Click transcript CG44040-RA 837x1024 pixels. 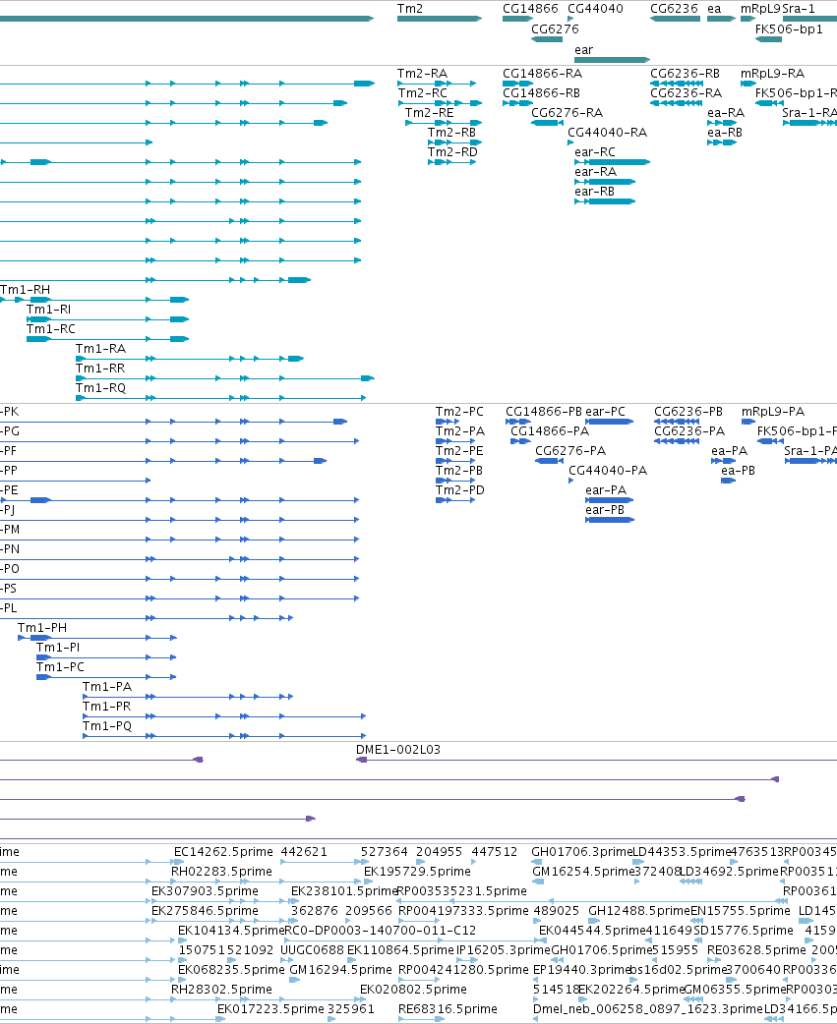[607, 132]
